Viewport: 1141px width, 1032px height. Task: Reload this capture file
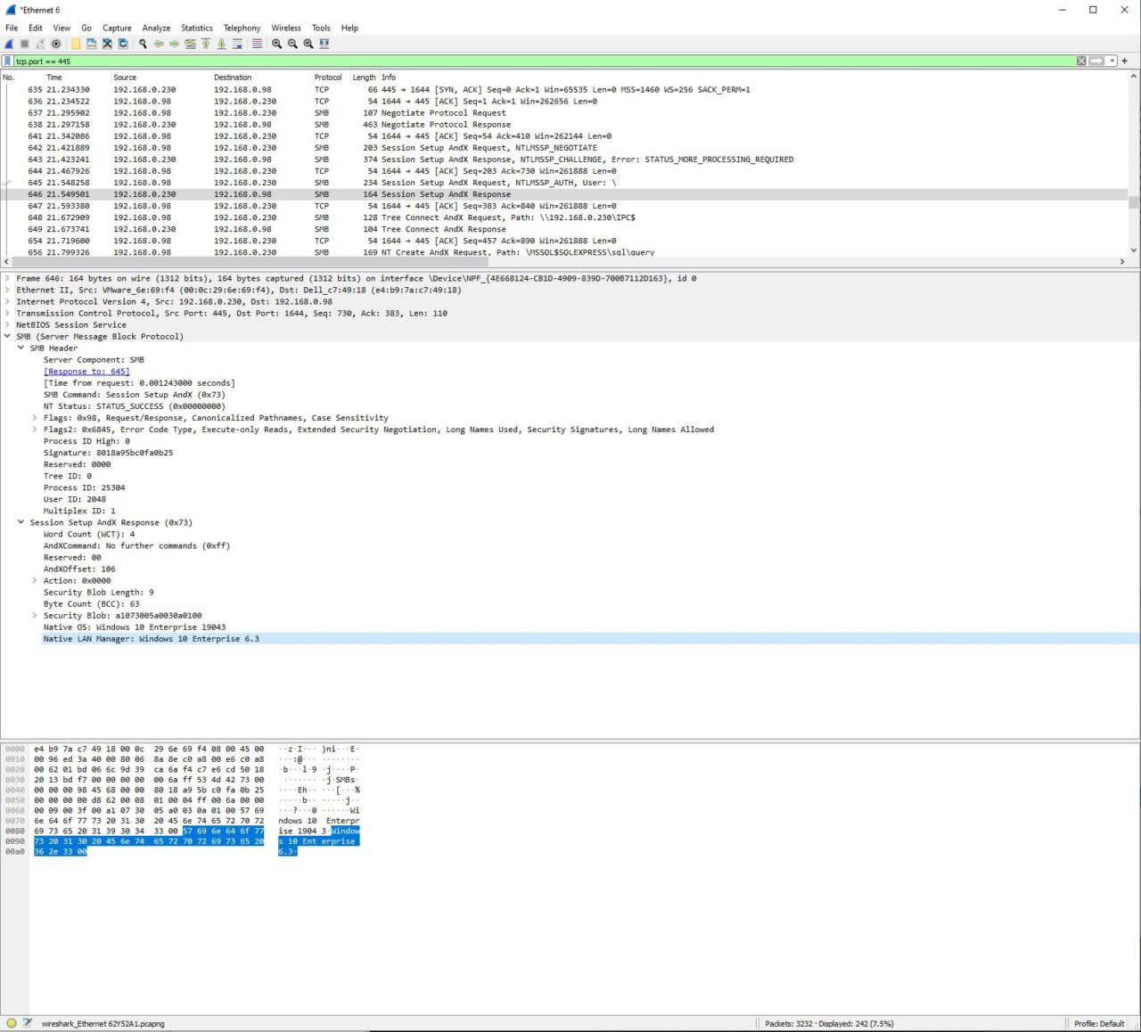pyautogui.click(x=123, y=44)
